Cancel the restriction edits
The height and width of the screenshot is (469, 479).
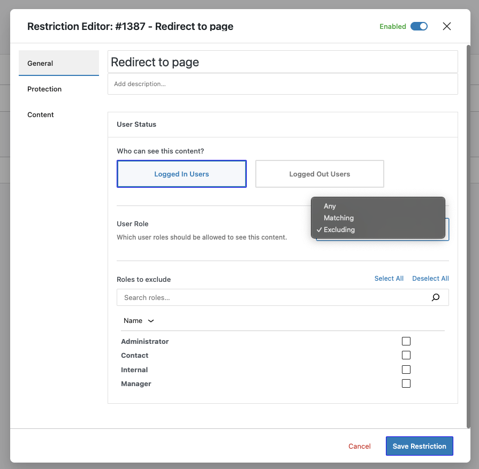pyautogui.click(x=359, y=446)
